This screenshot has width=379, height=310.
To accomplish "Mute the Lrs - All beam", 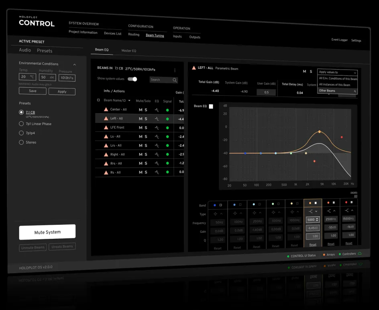I will [141, 146].
